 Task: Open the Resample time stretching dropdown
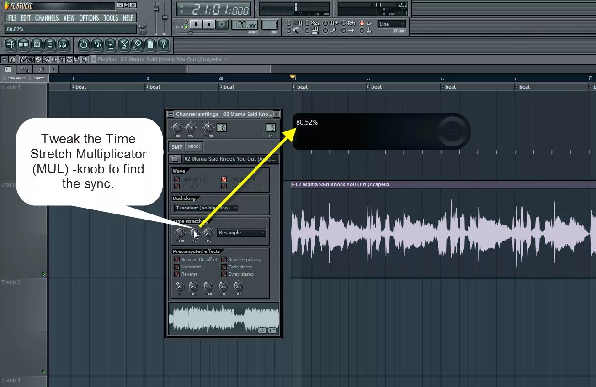click(x=241, y=233)
